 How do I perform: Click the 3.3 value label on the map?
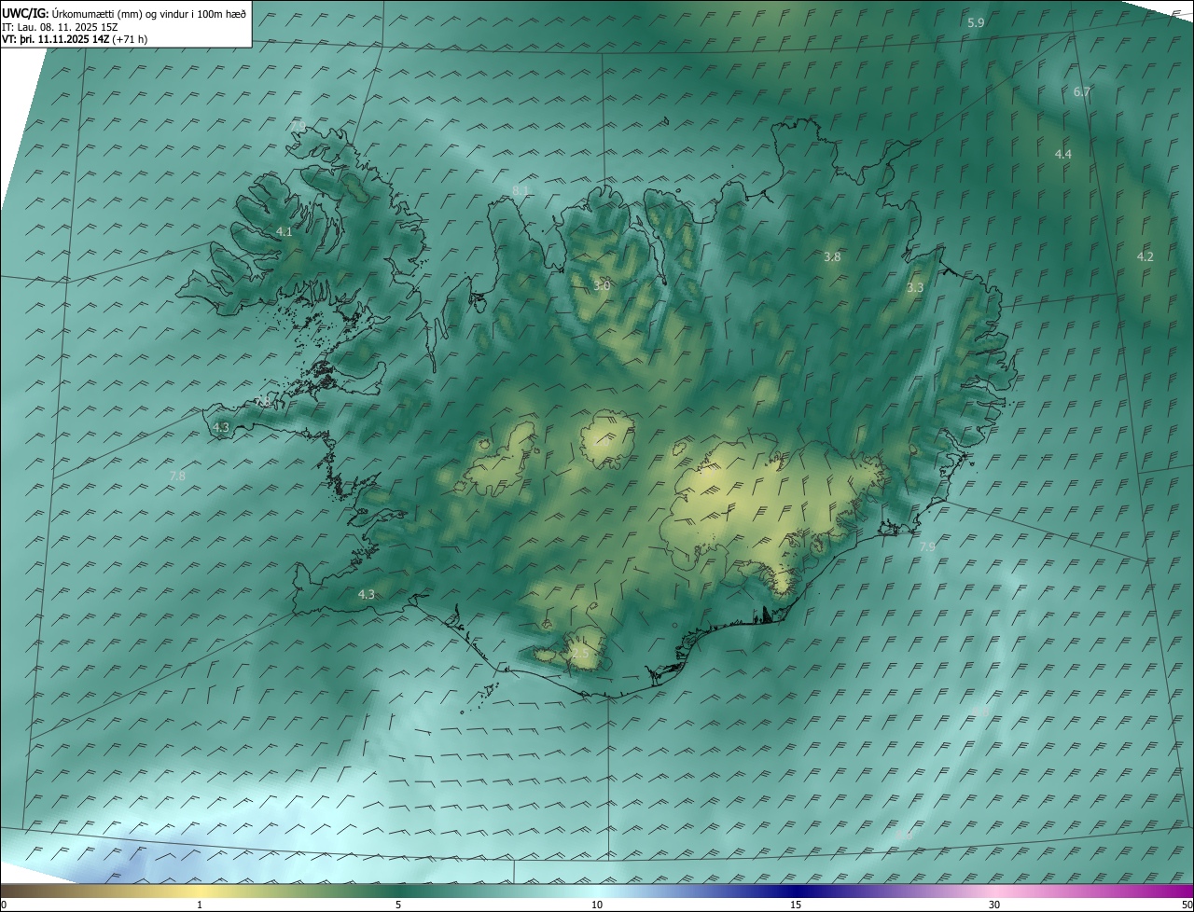(x=915, y=288)
